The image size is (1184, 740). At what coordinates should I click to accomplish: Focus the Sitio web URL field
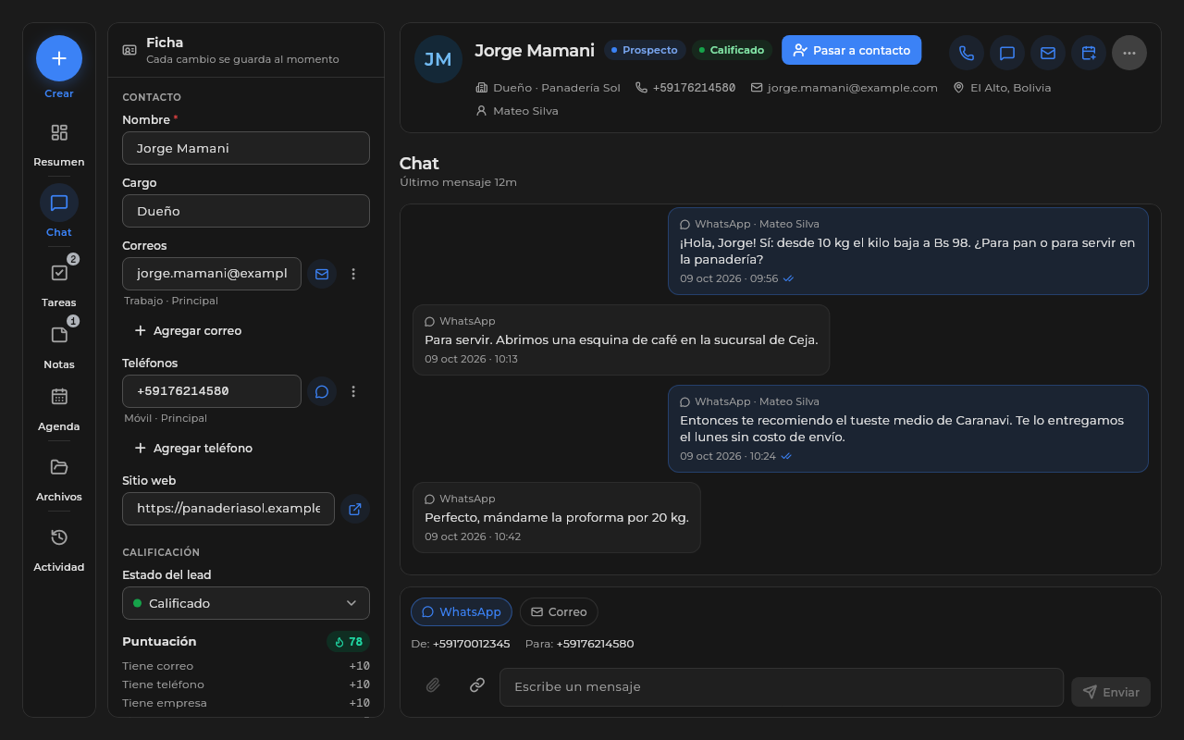(x=228, y=509)
